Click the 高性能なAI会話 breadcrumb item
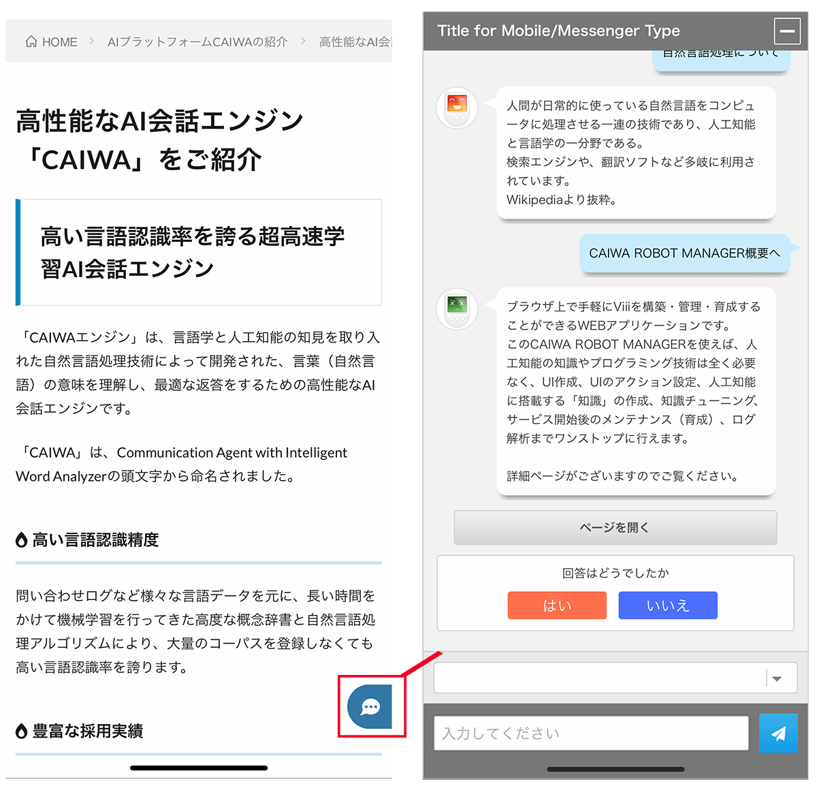 355,42
